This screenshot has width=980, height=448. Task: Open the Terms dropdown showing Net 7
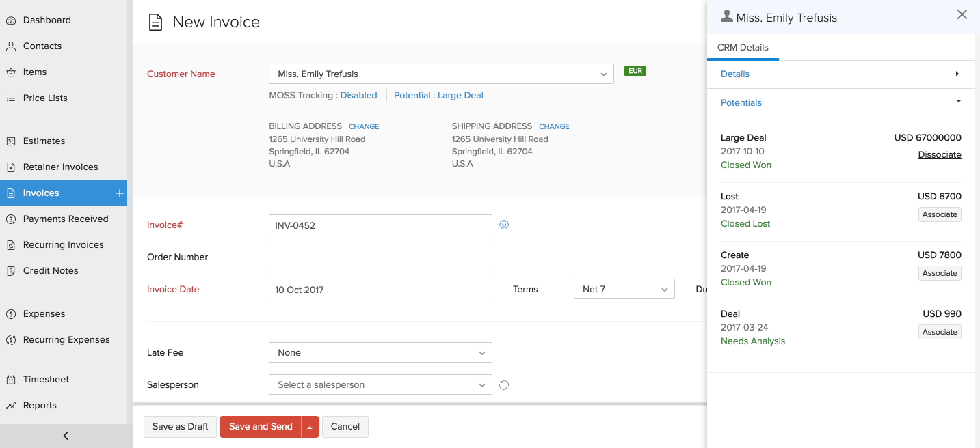click(x=622, y=288)
